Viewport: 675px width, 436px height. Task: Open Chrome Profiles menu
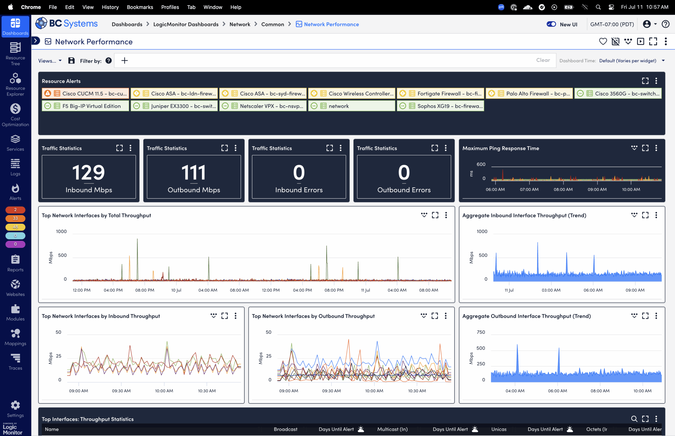(x=170, y=7)
